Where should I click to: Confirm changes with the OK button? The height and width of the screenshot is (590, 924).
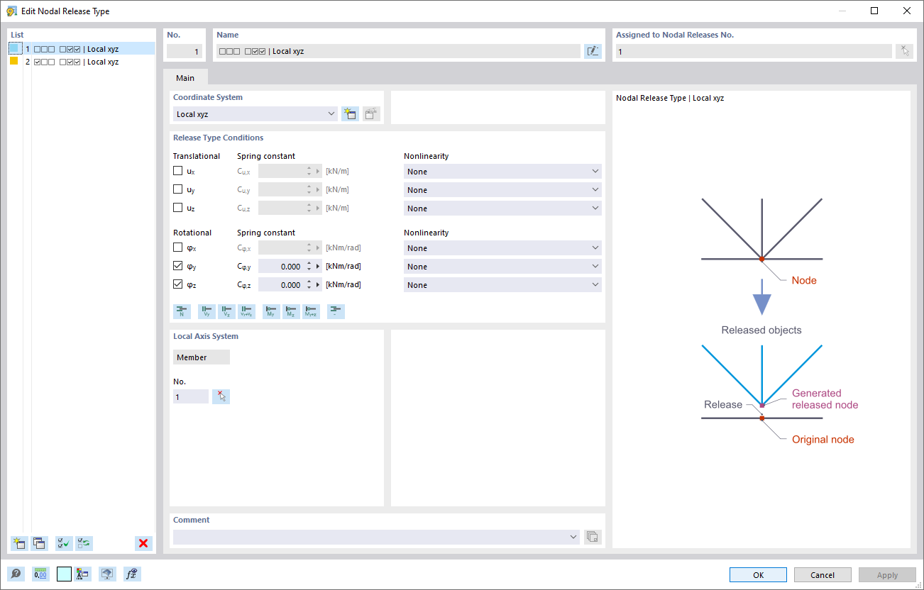tap(757, 574)
